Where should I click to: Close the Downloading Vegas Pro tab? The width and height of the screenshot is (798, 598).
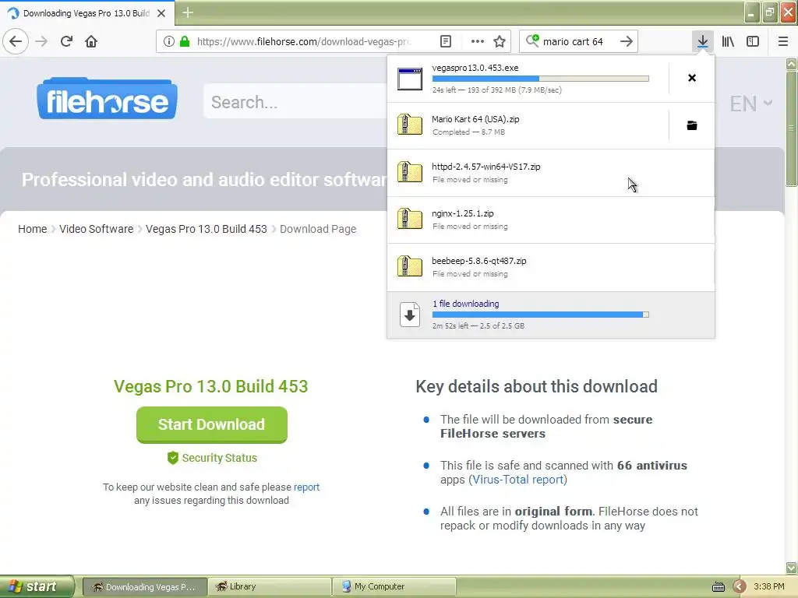(161, 13)
